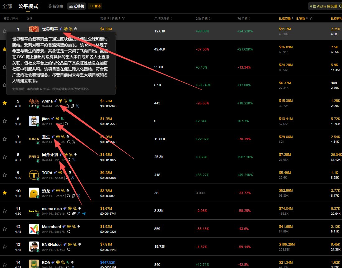
Task: Unfavorite the Arena row star
Action: point(5,103)
